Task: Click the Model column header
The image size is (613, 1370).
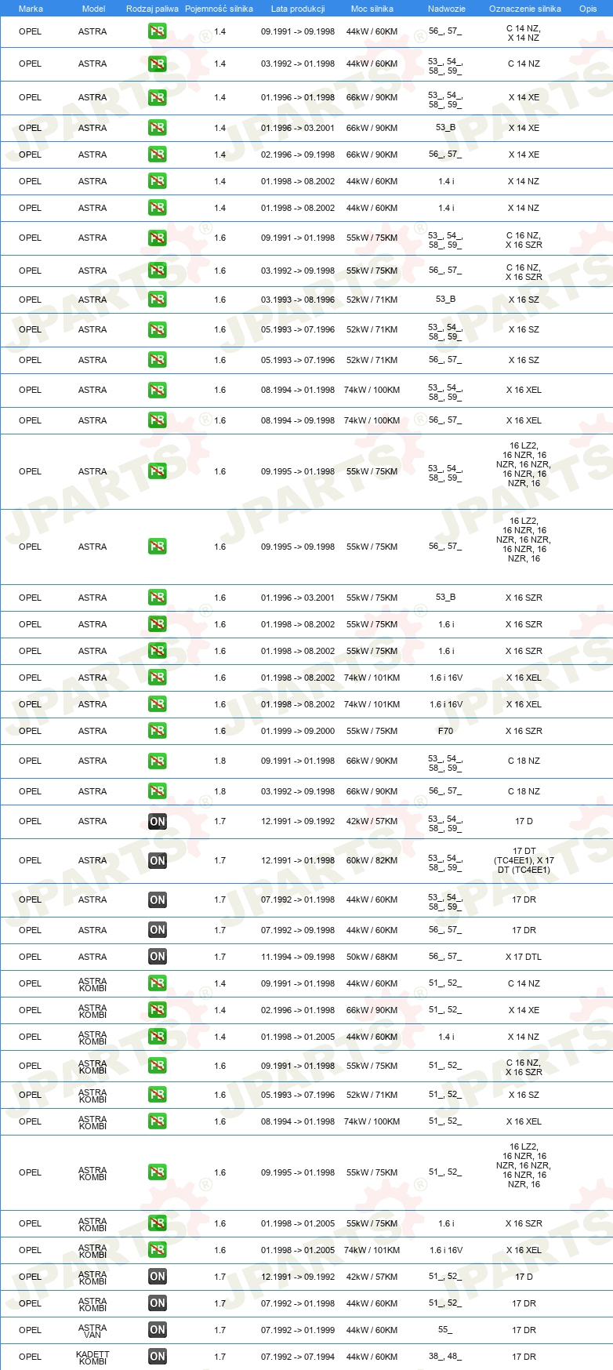Action: tap(93, 9)
